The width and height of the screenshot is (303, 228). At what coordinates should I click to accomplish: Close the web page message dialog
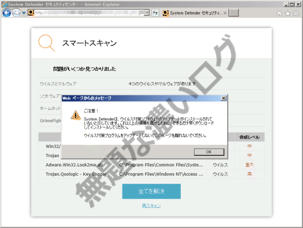pyautogui.click(x=223, y=98)
